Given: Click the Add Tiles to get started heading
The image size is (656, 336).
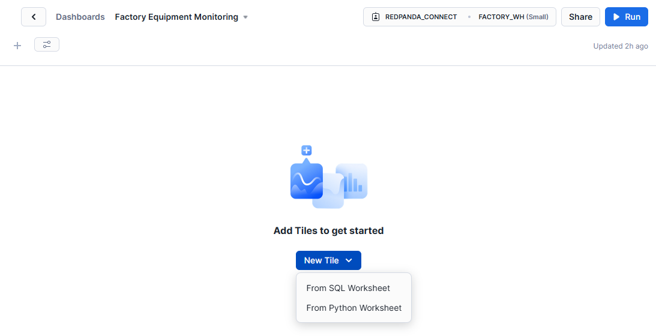Looking at the screenshot, I should tap(328, 230).
